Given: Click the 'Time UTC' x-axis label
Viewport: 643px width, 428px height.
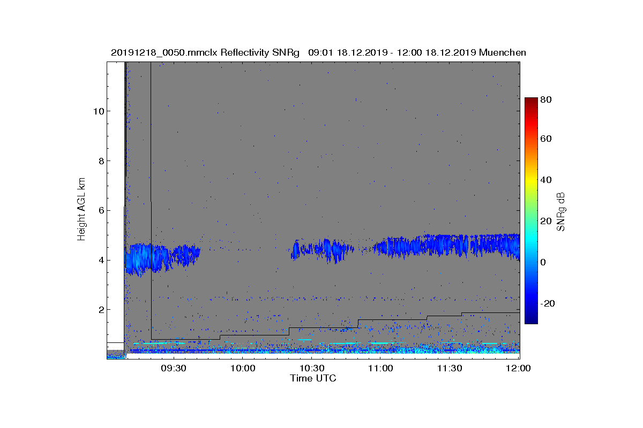Looking at the screenshot, I should point(313,379).
